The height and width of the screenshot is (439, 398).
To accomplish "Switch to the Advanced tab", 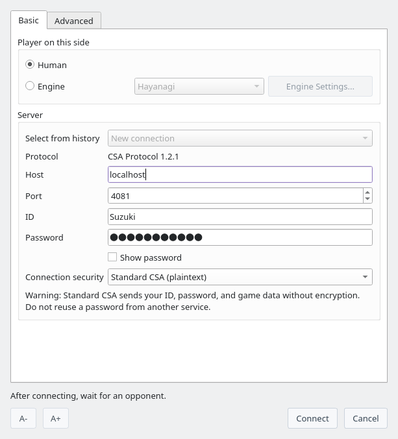I will 74,21.
